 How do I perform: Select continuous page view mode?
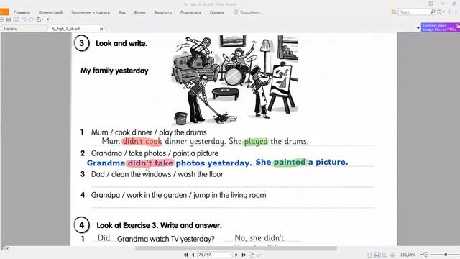(x=377, y=255)
